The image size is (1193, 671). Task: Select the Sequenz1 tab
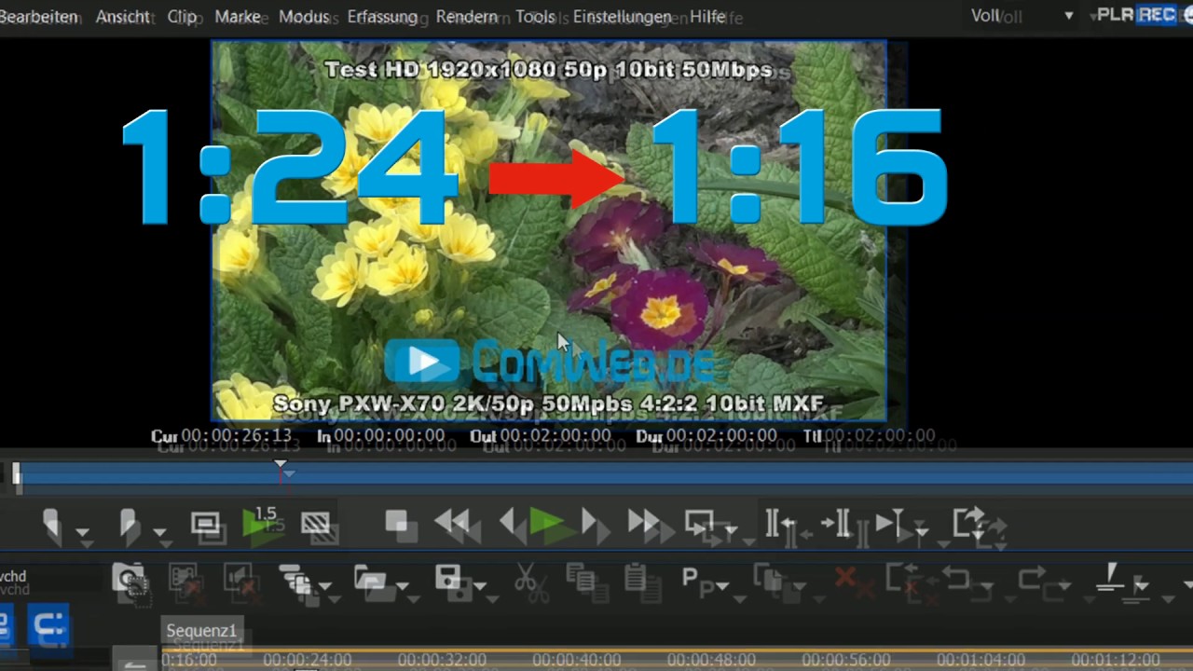[x=201, y=630]
